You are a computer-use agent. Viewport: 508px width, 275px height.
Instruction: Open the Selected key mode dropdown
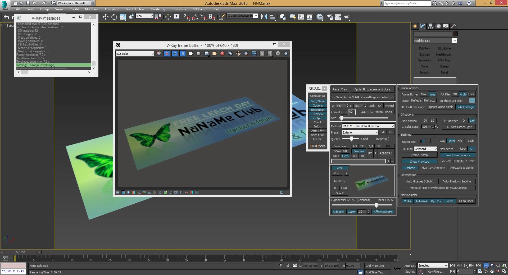tap(433, 265)
